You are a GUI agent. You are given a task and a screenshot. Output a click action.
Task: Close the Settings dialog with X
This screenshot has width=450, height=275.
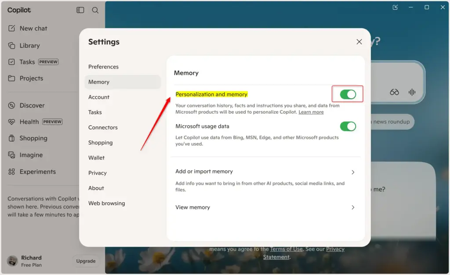[359, 42]
